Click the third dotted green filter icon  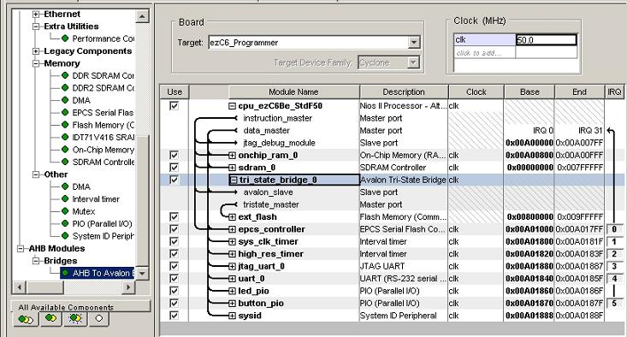75,319
